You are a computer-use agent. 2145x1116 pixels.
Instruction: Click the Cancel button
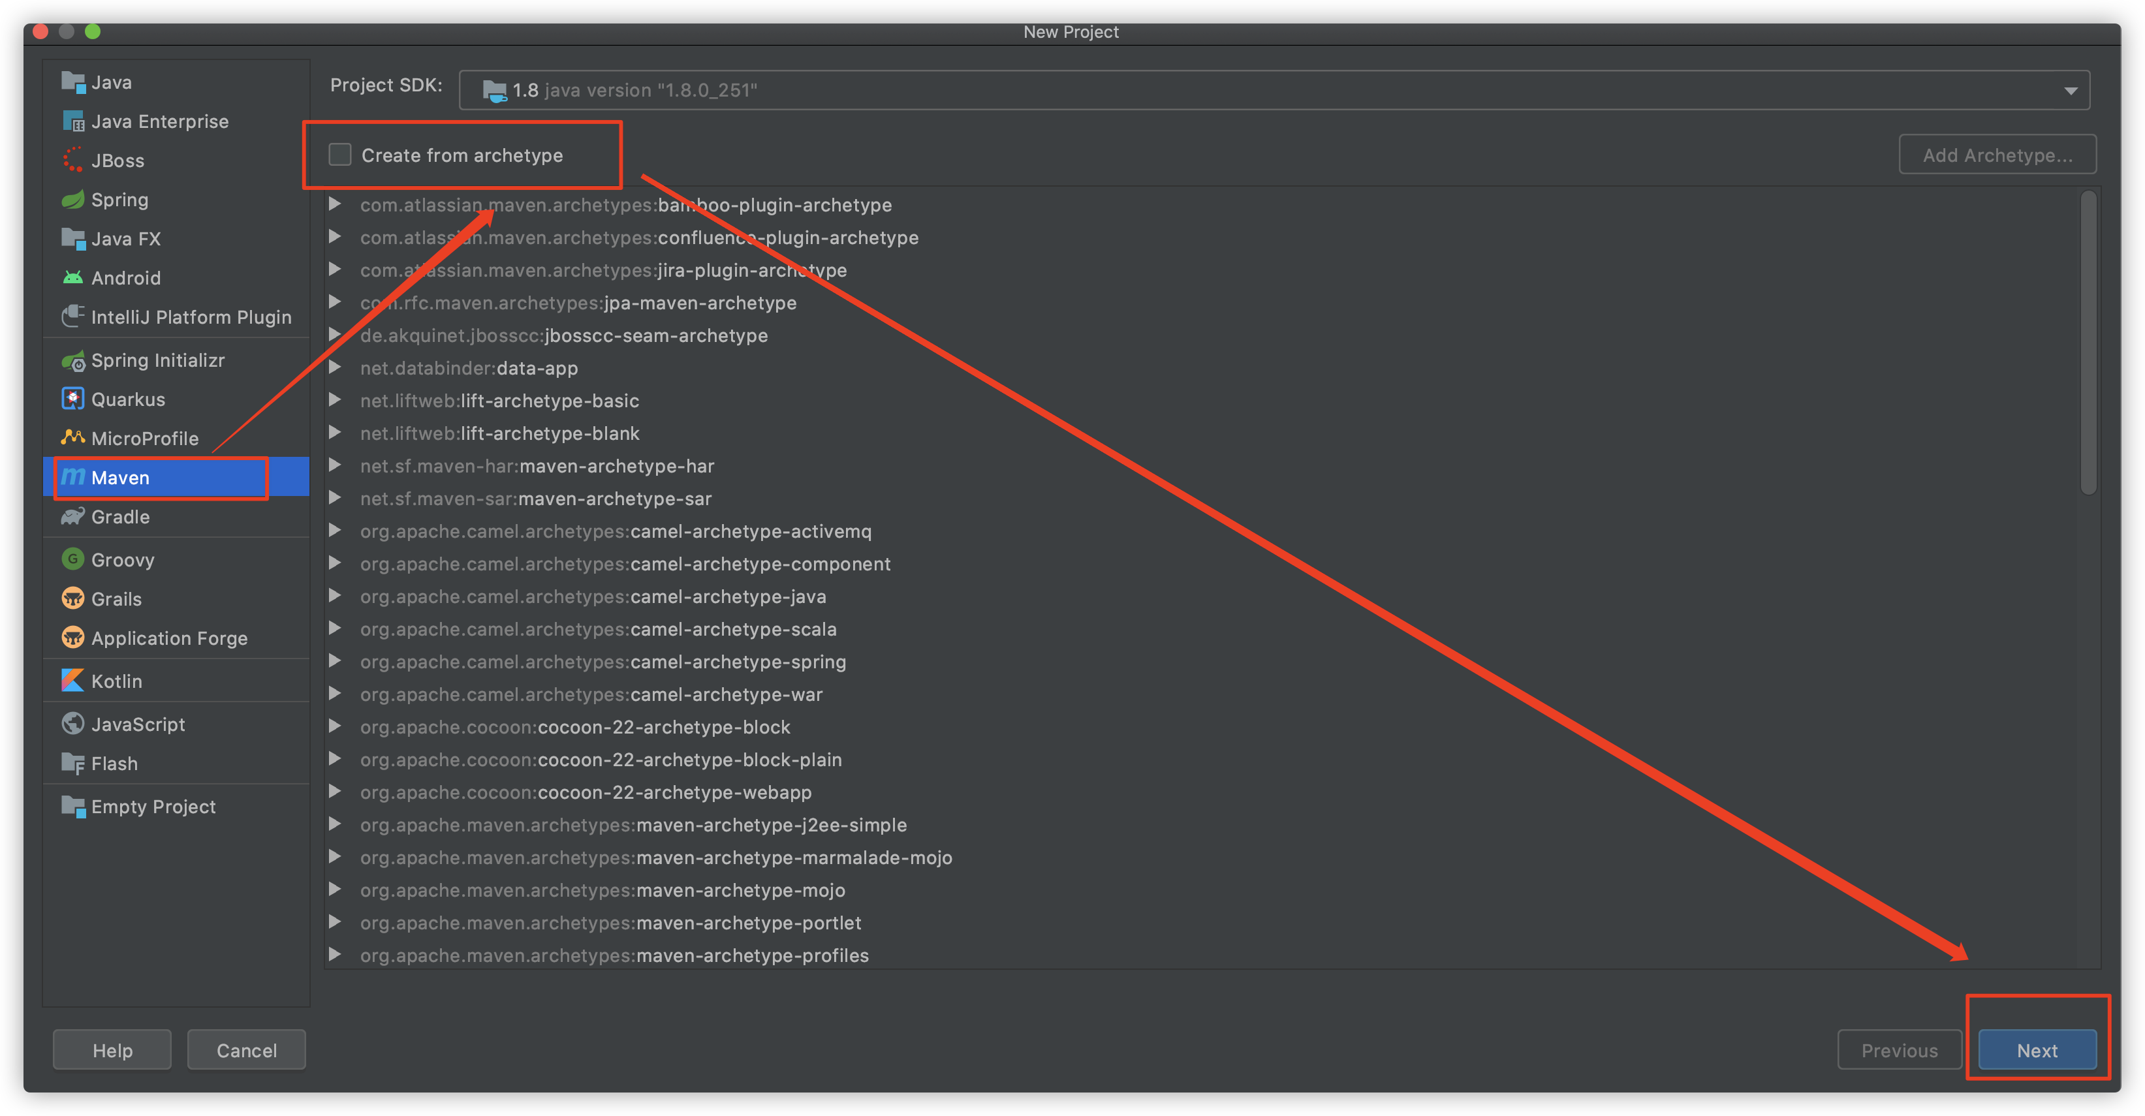click(x=247, y=1050)
